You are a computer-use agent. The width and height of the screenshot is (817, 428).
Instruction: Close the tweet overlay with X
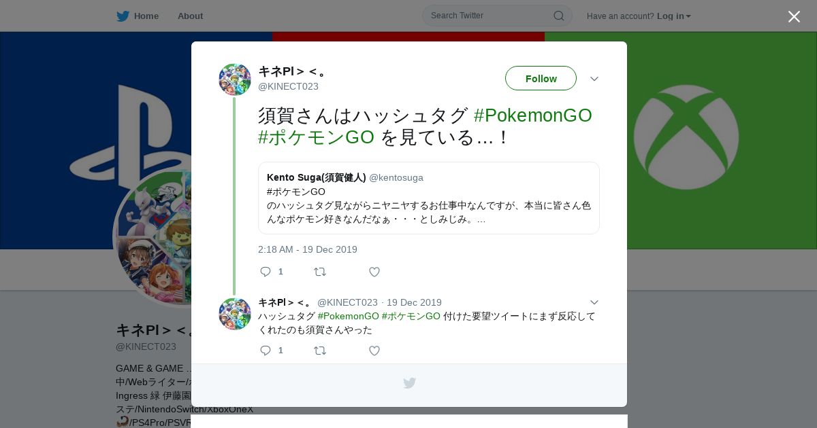click(794, 16)
